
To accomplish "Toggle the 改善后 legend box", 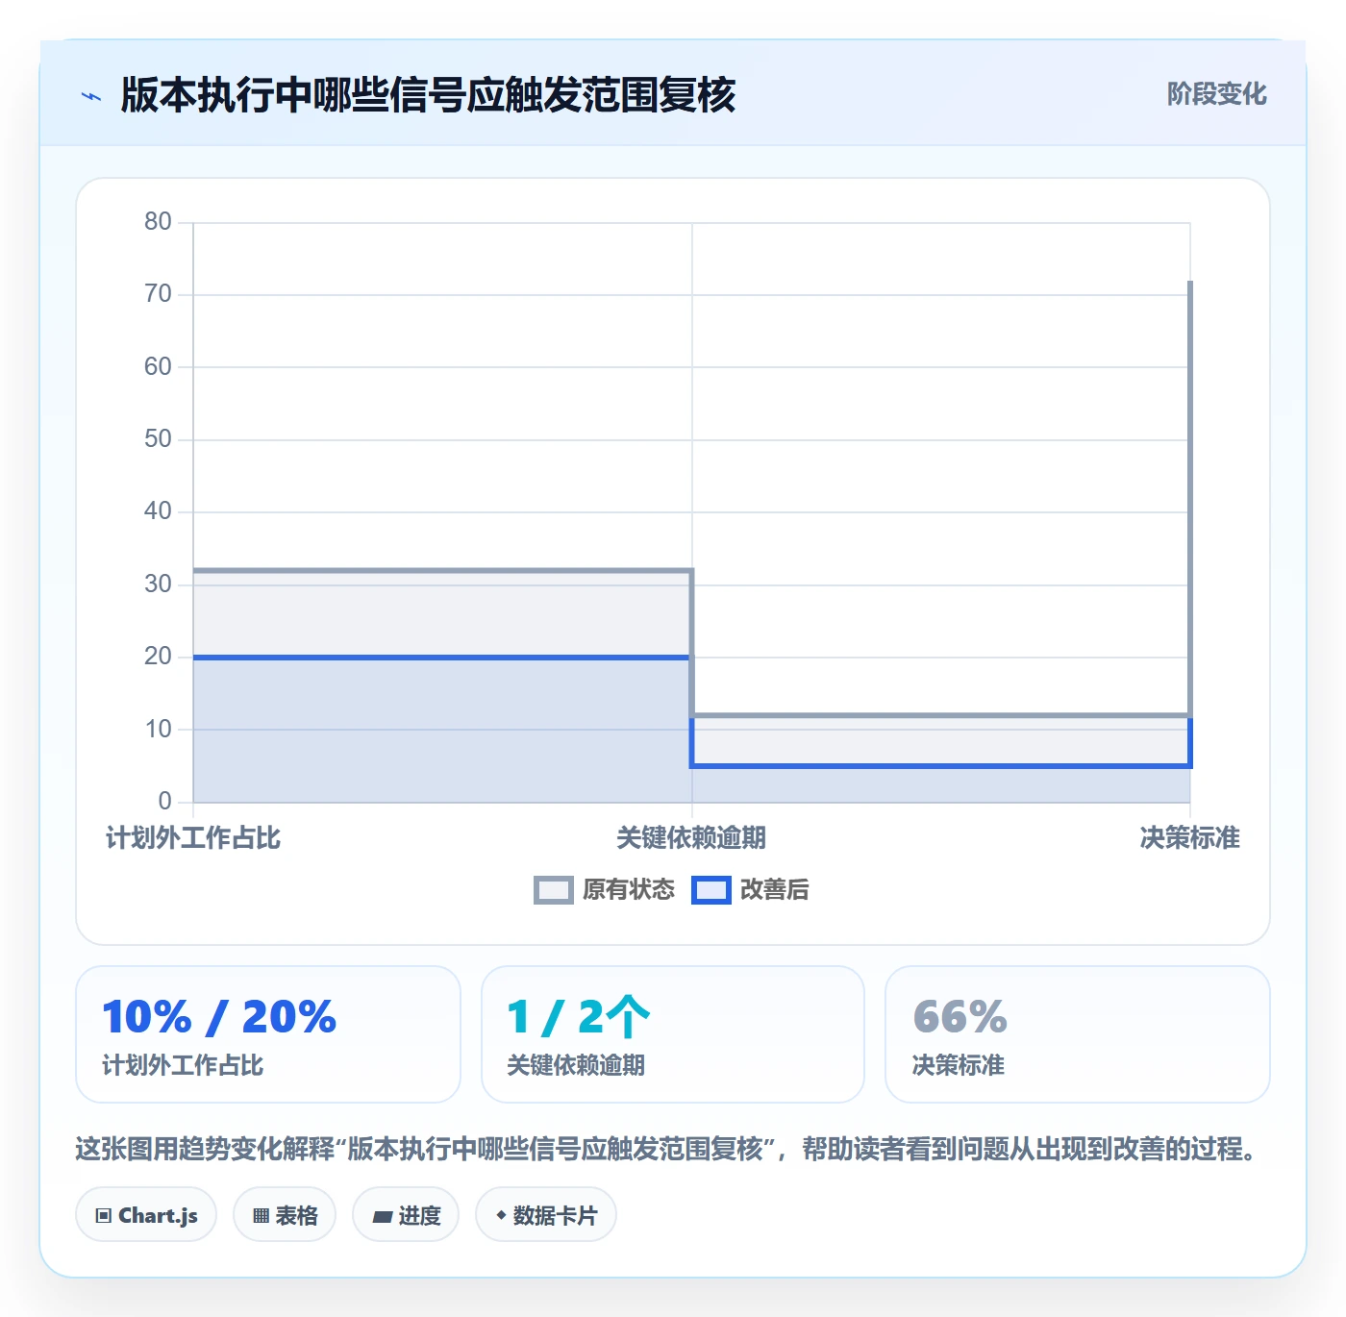I will click(x=711, y=890).
